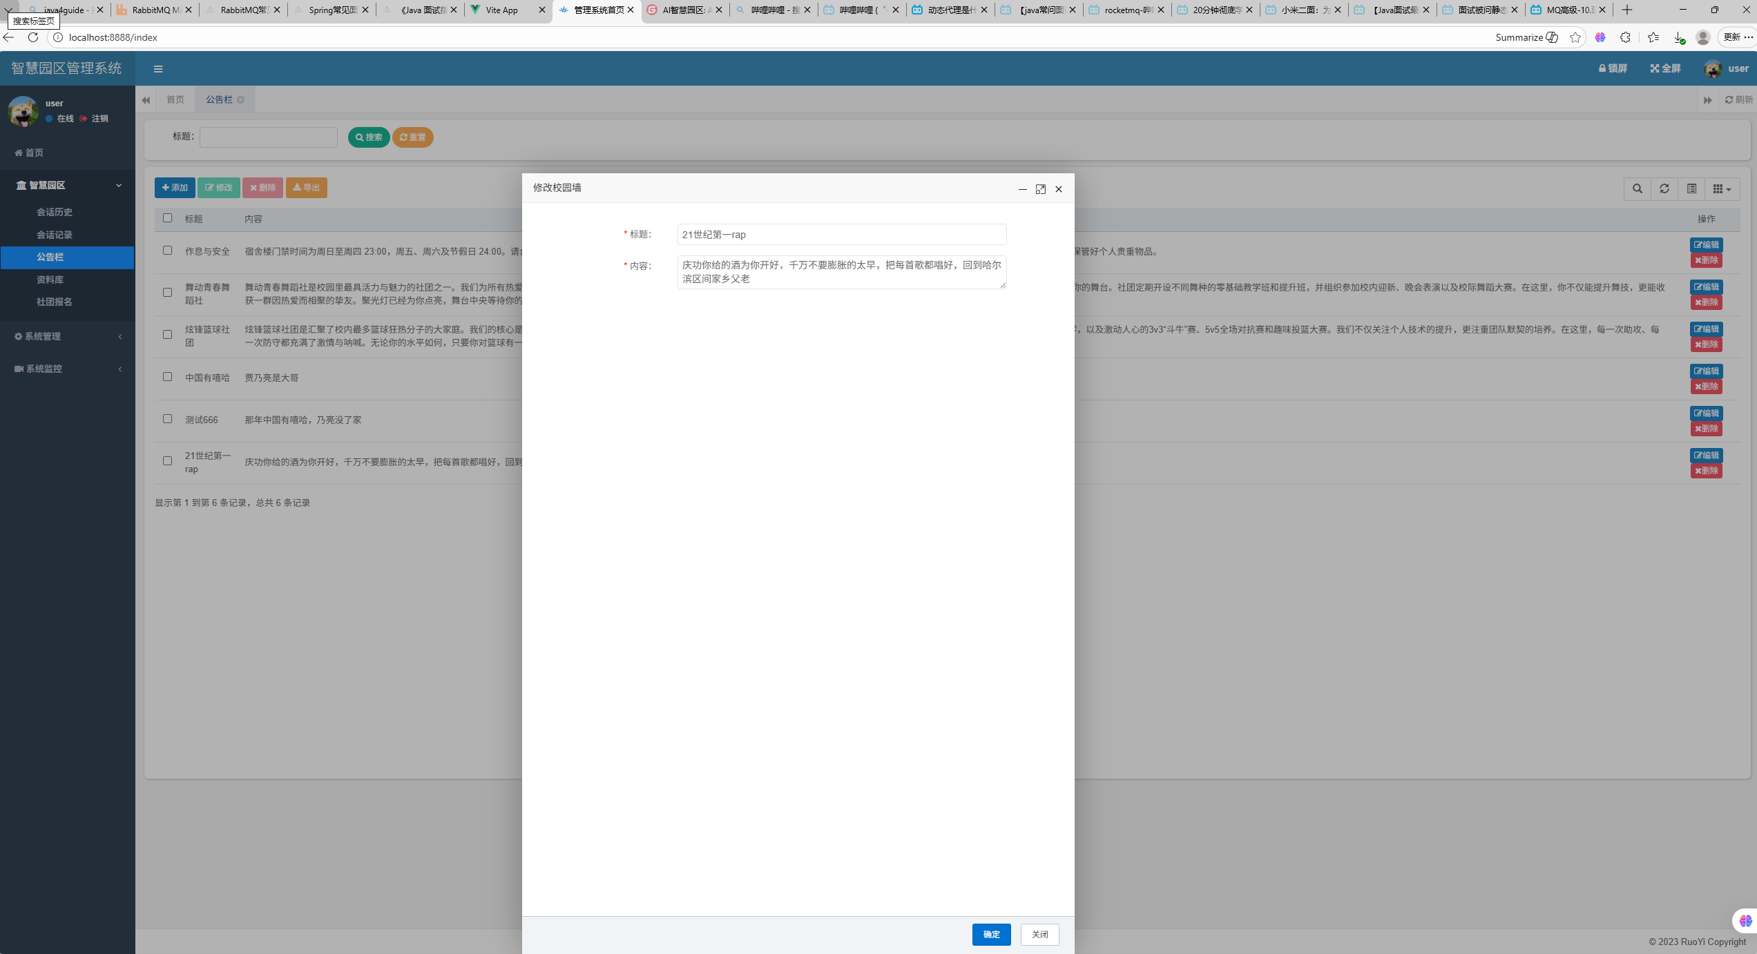Switch to the 首页 tab

coord(175,99)
